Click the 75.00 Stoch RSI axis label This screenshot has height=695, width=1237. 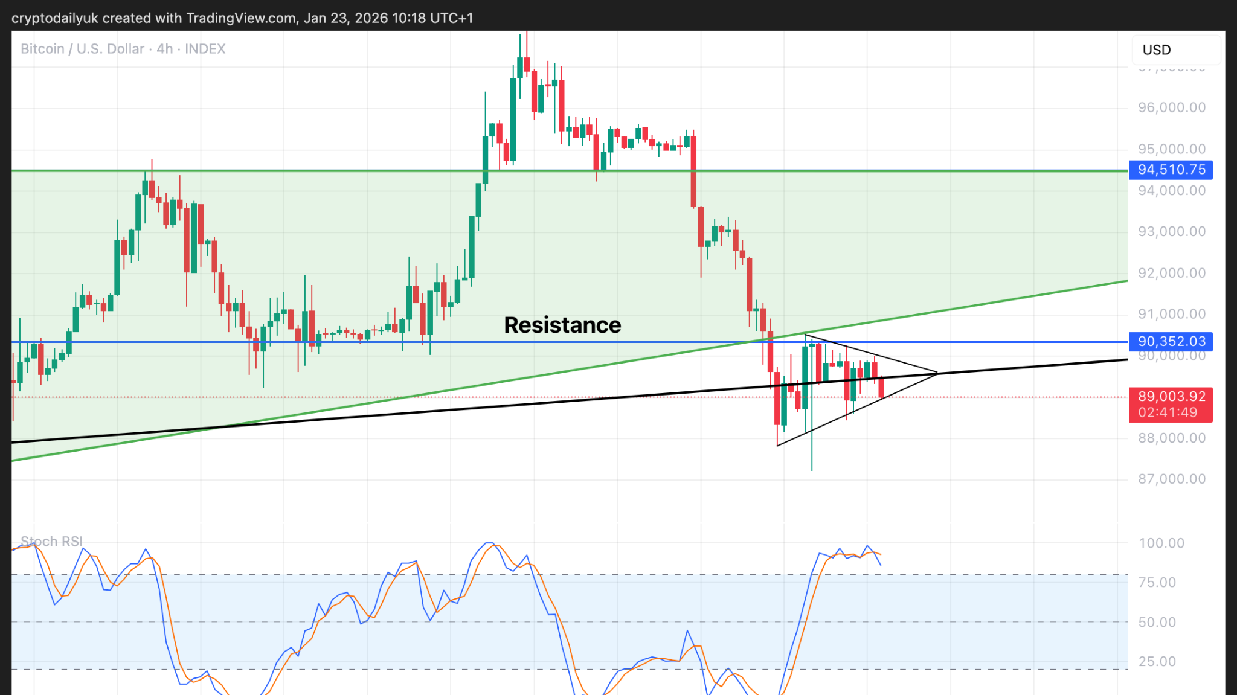point(1157,583)
